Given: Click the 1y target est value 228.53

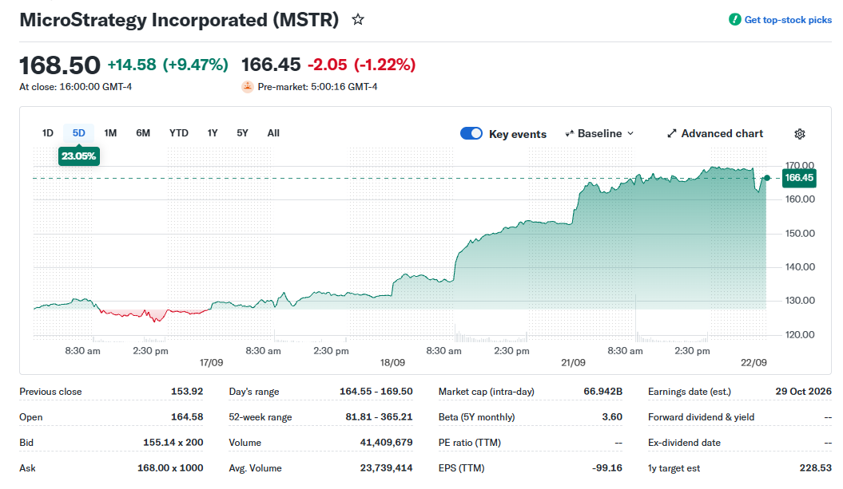Looking at the screenshot, I should (x=816, y=468).
